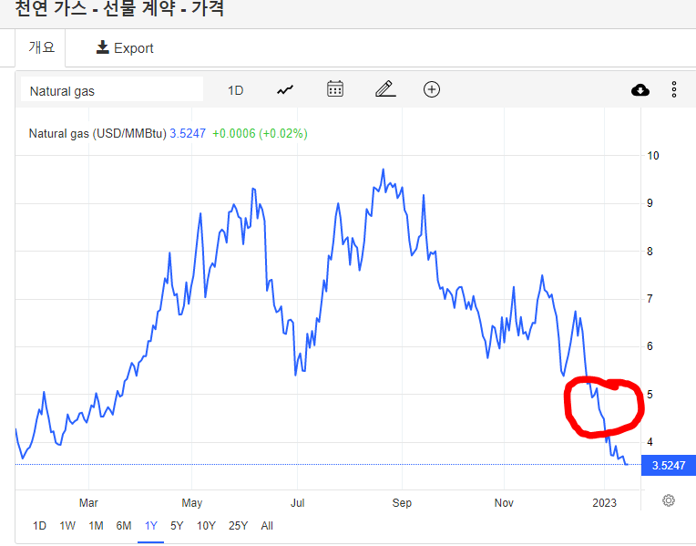This screenshot has width=696, height=546.
Task: Select the 6M time range
Action: tap(124, 526)
